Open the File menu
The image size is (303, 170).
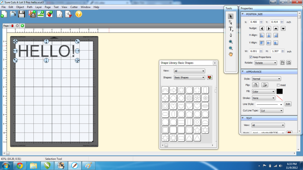(4, 7)
